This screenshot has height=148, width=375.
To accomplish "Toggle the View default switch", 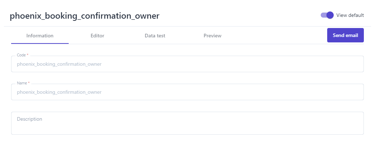I will coord(327,15).
